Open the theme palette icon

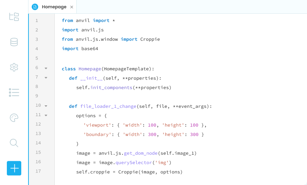14,118
